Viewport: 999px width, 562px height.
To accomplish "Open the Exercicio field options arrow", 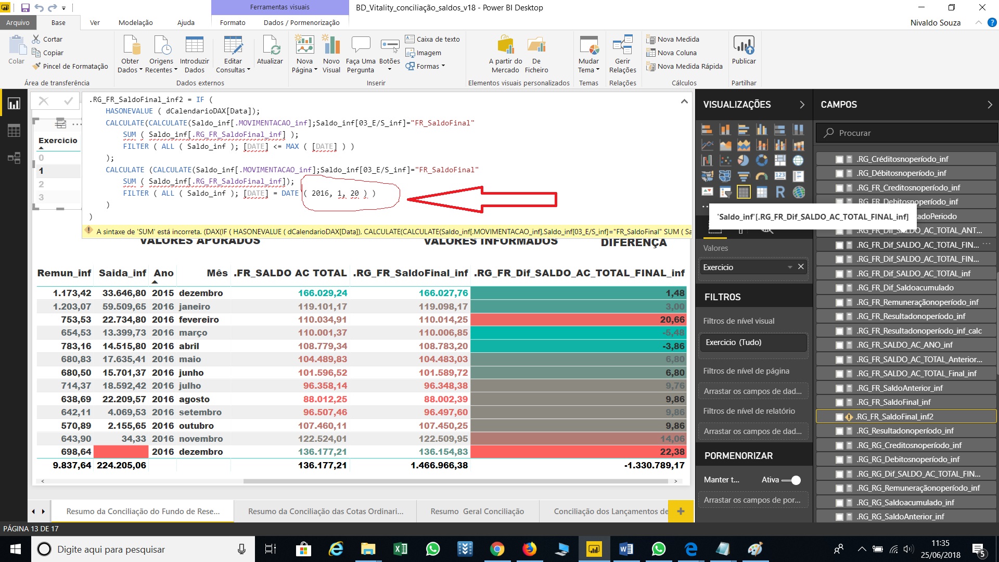I will click(x=790, y=267).
